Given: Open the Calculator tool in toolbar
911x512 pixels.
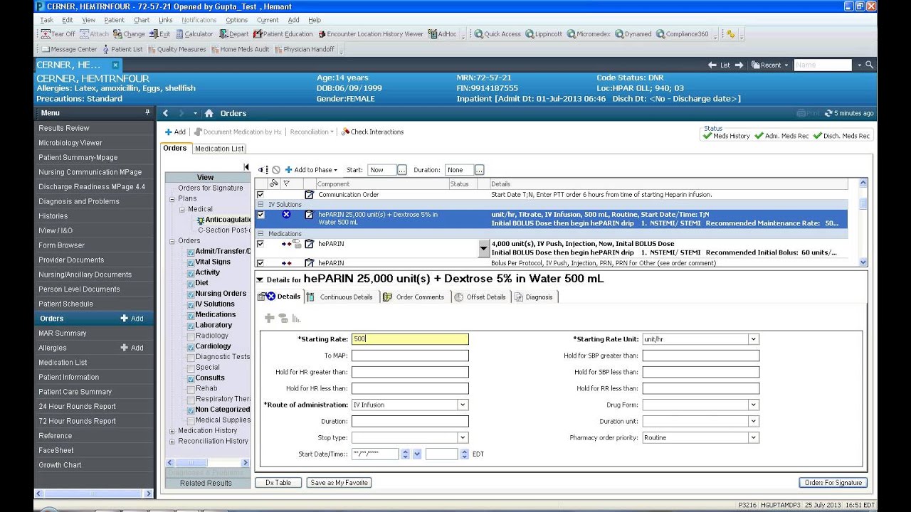Looking at the screenshot, I should [194, 34].
